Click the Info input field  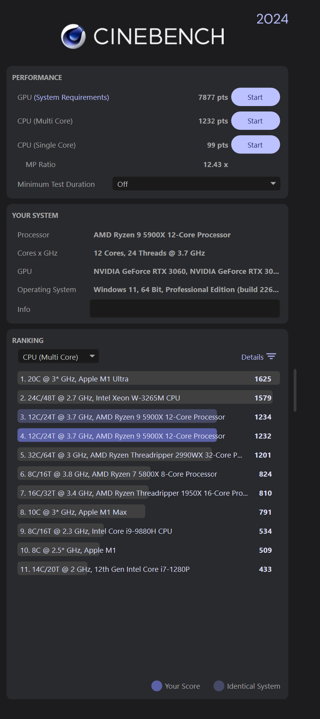click(185, 309)
